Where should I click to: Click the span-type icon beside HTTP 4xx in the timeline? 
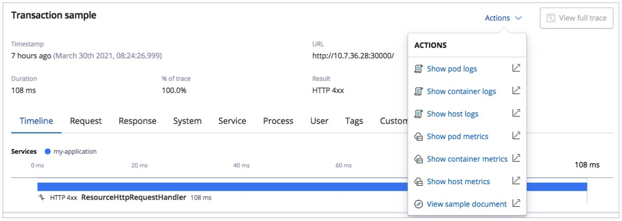point(42,197)
